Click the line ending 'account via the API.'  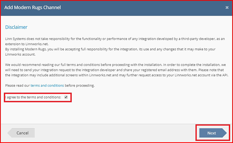116,75
